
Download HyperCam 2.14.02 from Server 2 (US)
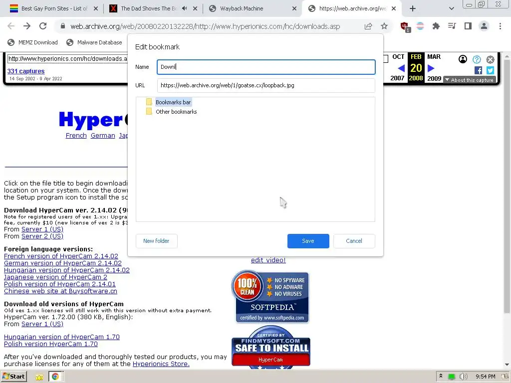click(x=42, y=236)
